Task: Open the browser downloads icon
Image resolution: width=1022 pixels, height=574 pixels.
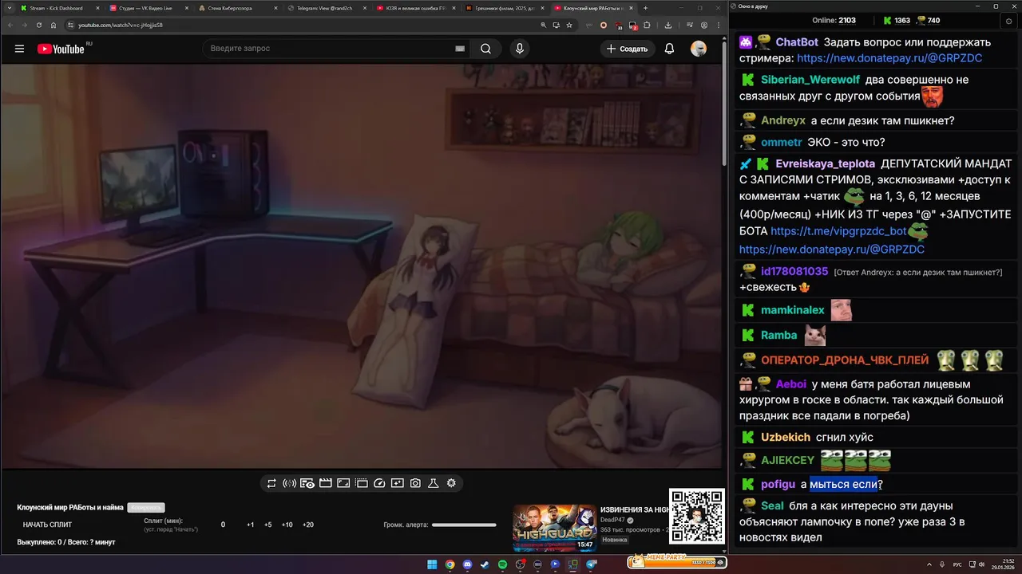Action: click(x=667, y=25)
